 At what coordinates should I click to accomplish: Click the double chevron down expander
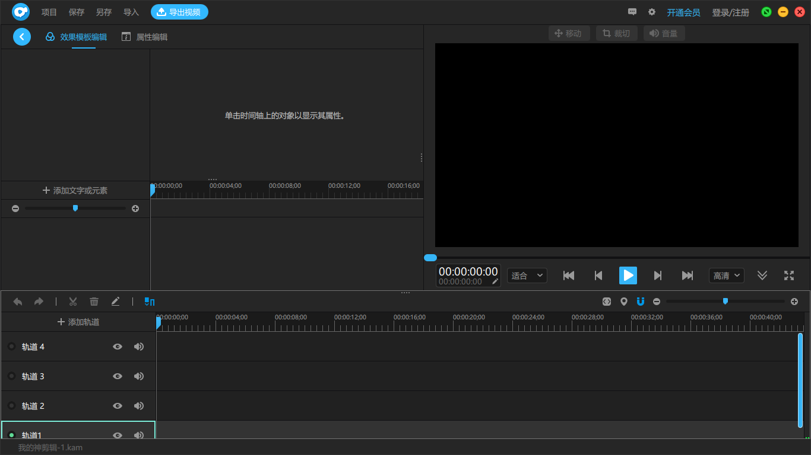tap(762, 275)
